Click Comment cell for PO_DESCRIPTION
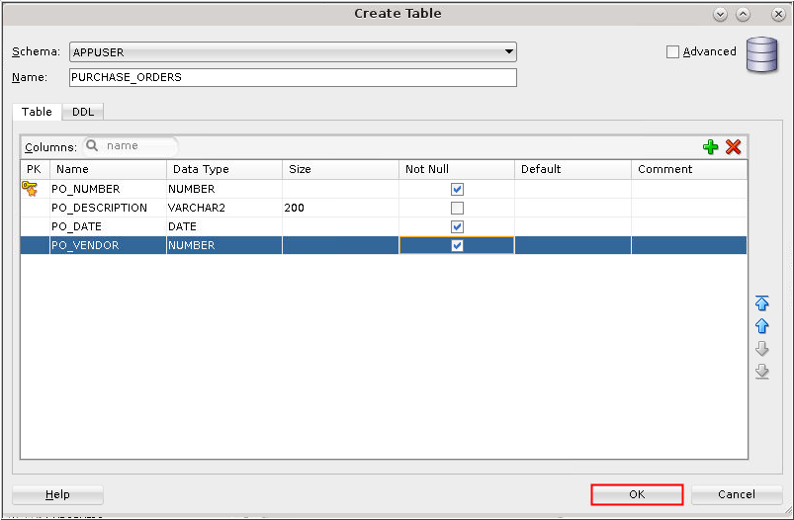Viewport: 794px width, 520px height. [689, 208]
